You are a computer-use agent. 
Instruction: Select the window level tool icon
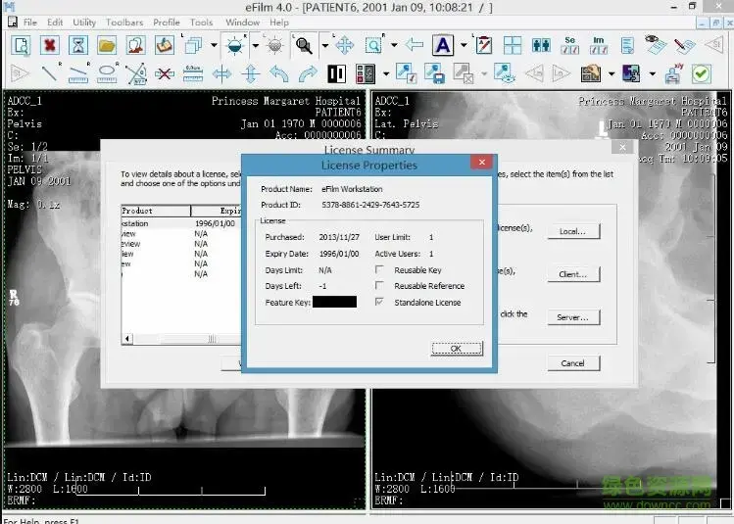pos(234,45)
